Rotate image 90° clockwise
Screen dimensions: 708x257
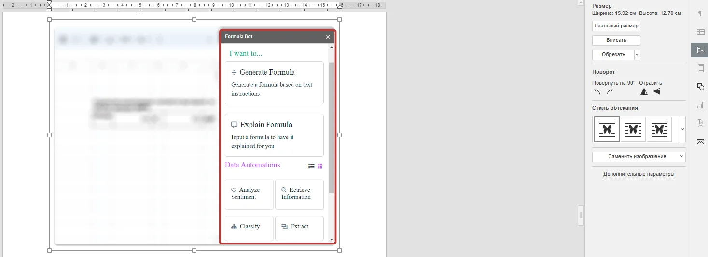pos(610,91)
